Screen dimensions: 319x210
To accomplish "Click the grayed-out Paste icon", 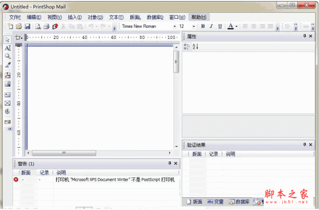I will (80, 26).
